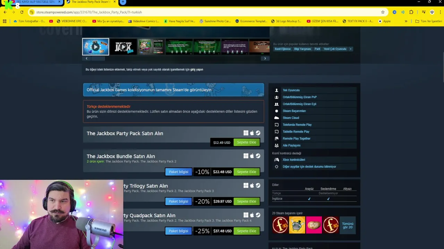The width and height of the screenshot is (444, 249).
Task: Add The Jackbox Bundle to cart
Action: 247,172
